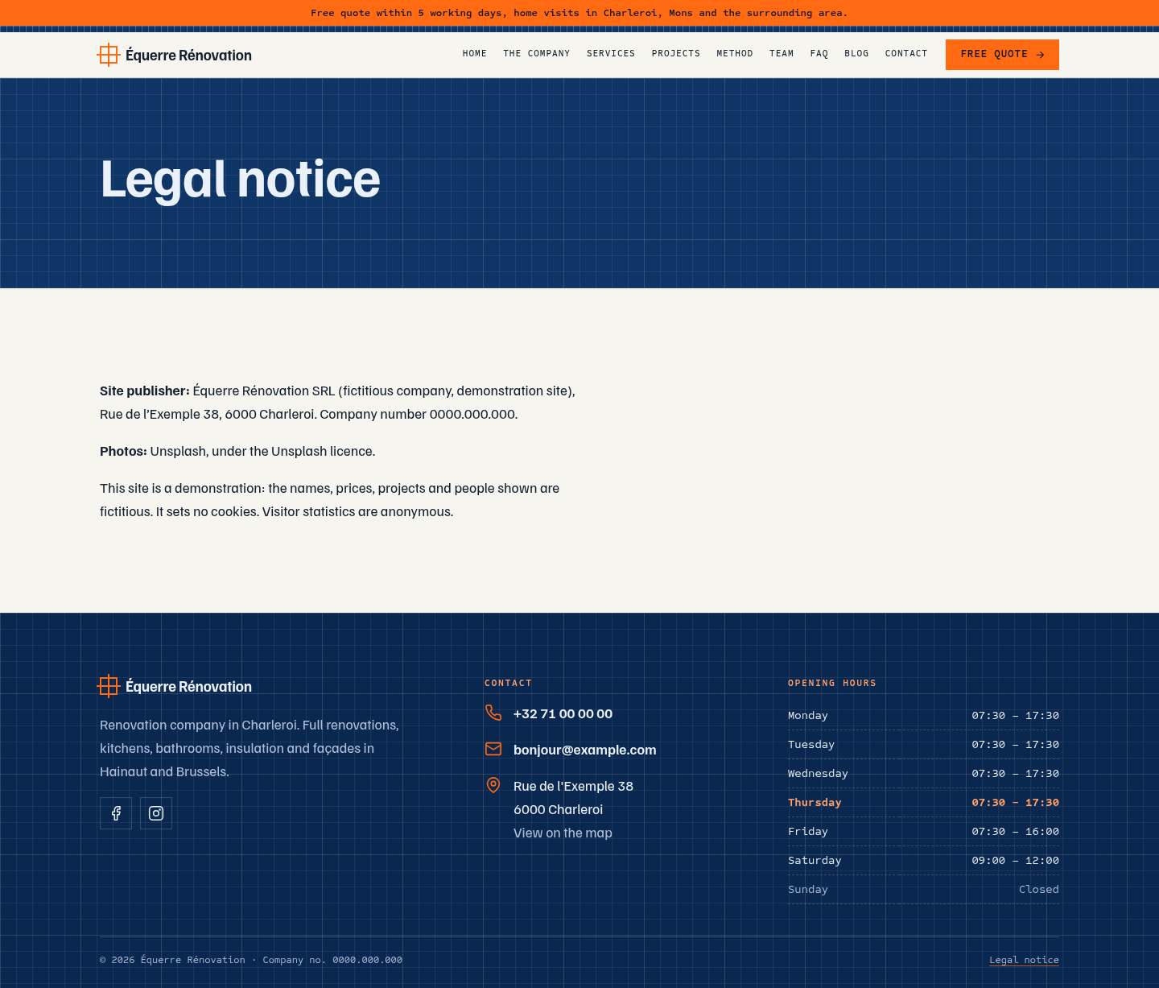Go to the Home page
The image size is (1159, 988).
coord(475,54)
